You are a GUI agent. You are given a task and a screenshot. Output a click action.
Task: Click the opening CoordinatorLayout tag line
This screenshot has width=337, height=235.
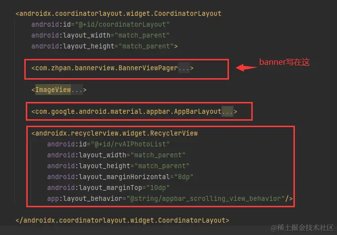coord(118,13)
